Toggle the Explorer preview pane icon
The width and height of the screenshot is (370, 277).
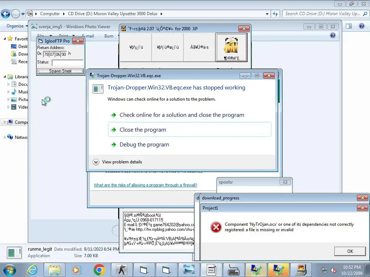point(349,26)
